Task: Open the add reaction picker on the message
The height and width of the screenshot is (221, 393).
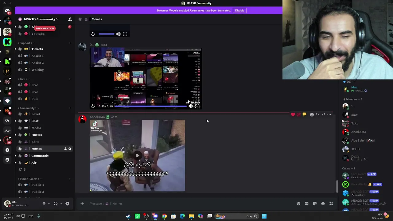Action: tap(312, 114)
